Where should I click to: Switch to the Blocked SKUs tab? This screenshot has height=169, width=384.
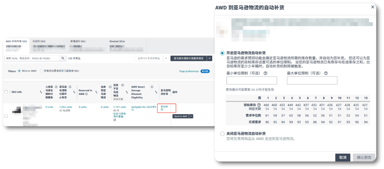pos(117,41)
